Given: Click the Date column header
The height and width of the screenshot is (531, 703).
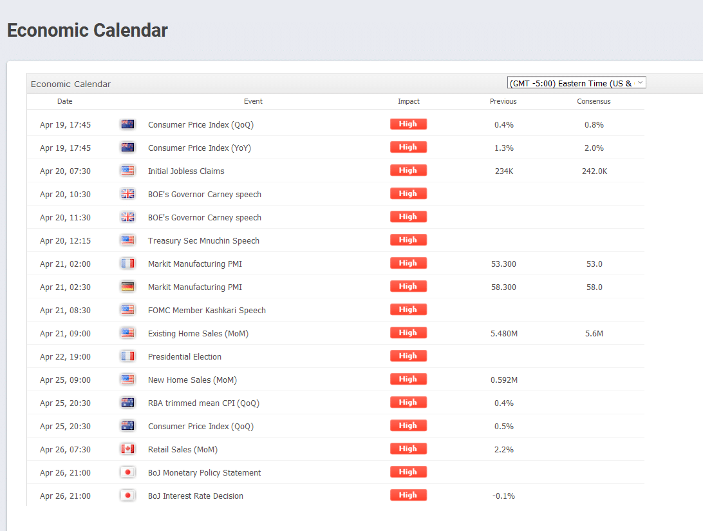Looking at the screenshot, I should (65, 101).
